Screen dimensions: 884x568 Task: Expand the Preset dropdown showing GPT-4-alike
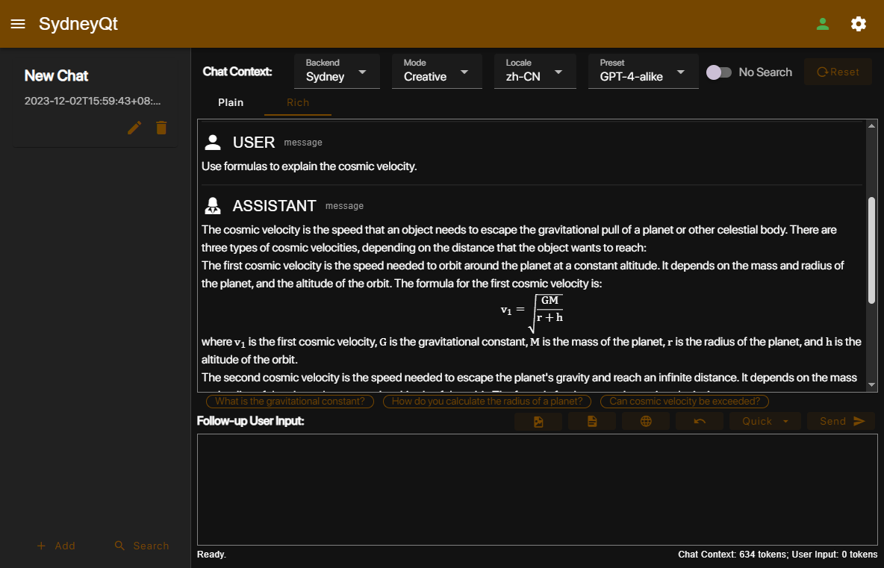click(x=643, y=72)
